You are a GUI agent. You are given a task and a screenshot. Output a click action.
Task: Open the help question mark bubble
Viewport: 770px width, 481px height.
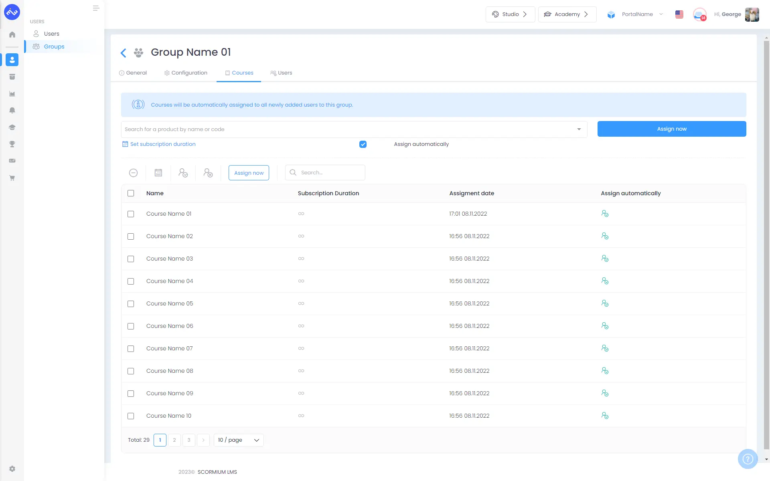(x=748, y=459)
